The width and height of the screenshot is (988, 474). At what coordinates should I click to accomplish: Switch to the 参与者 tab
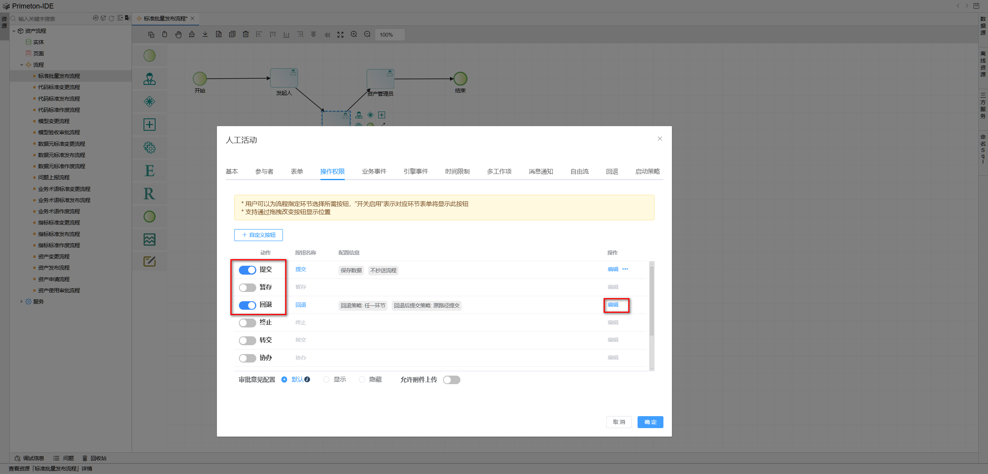[264, 172]
